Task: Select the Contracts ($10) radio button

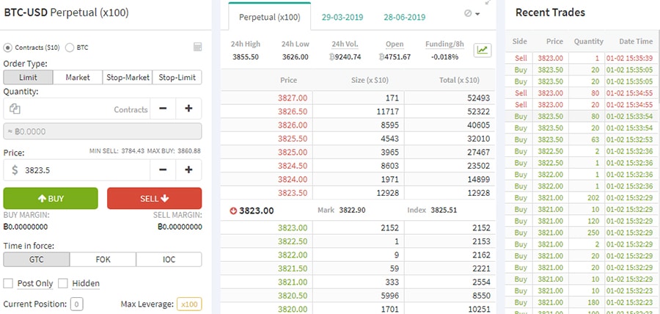Action: tap(8, 48)
